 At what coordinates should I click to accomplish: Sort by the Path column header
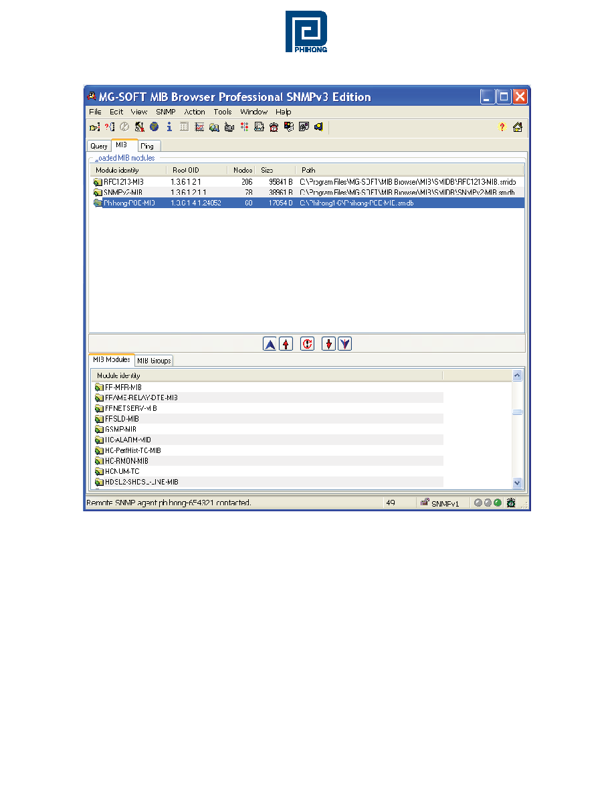click(410, 171)
